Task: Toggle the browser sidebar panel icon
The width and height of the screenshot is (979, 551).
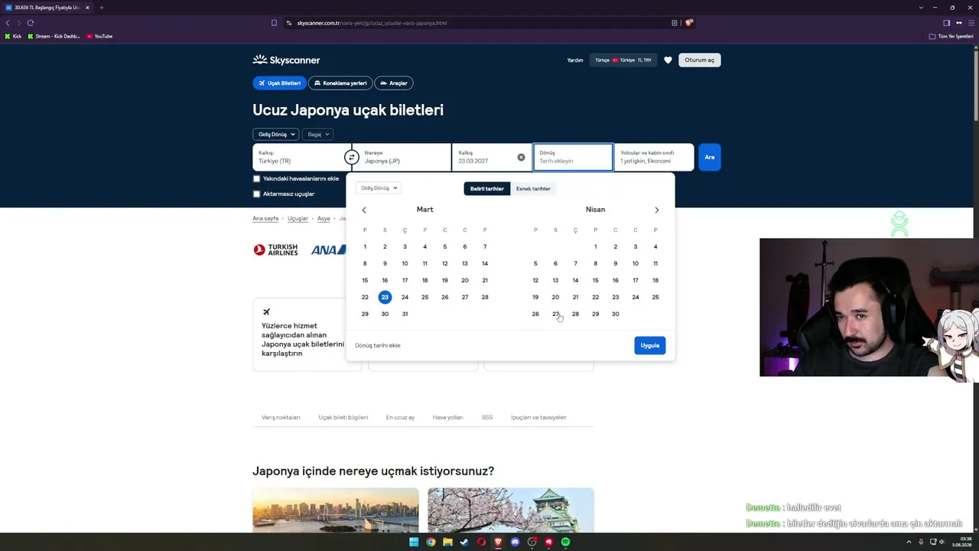Action: point(946,23)
